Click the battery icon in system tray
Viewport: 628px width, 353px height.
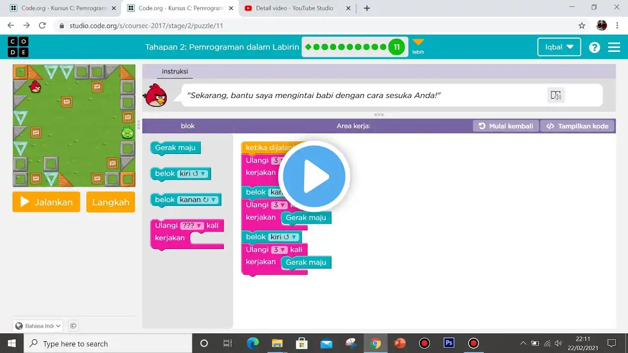[x=535, y=343]
